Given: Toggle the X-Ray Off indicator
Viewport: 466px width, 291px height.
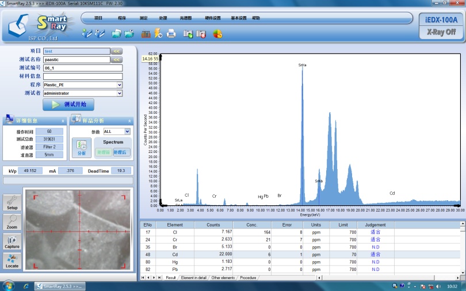Looking at the screenshot, I should click(x=441, y=32).
